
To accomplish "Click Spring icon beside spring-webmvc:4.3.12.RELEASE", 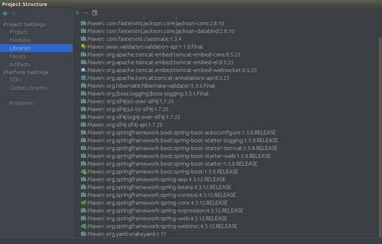I will pyautogui.click(x=83, y=226).
